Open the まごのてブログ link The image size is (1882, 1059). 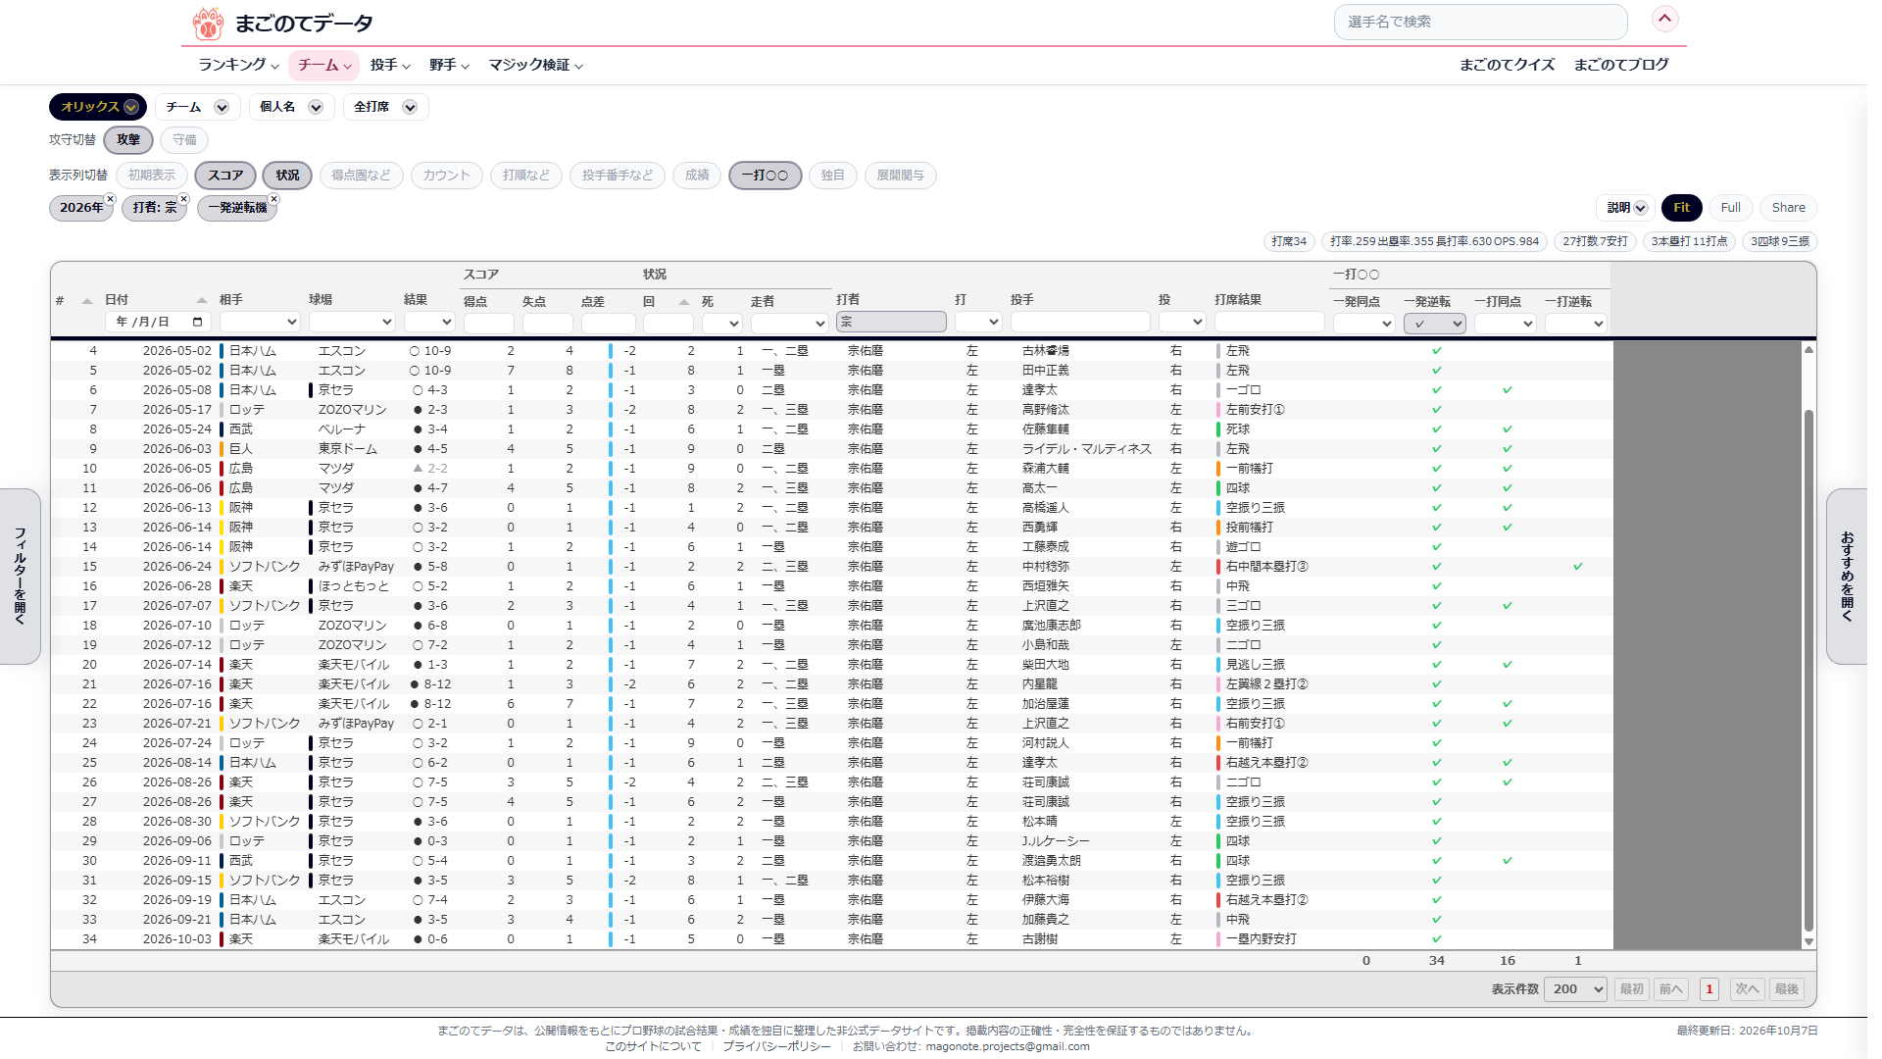point(1621,65)
